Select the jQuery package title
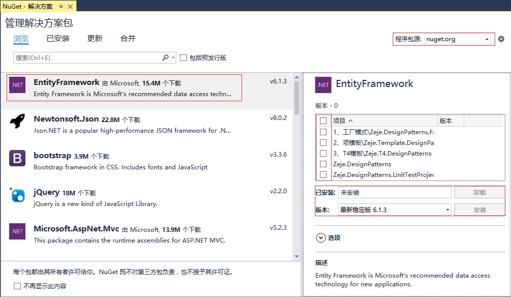Screen dimensions: 511x297 46,192
